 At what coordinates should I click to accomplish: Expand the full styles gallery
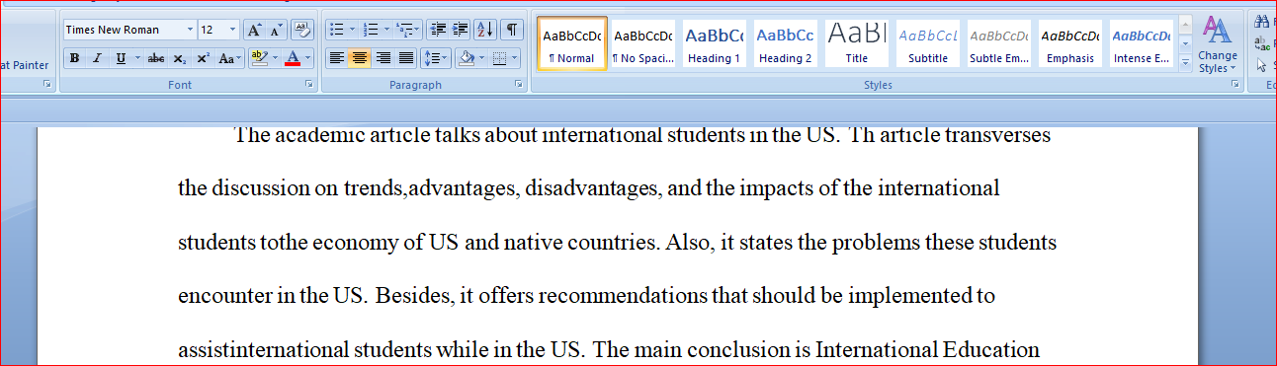coord(1185,62)
